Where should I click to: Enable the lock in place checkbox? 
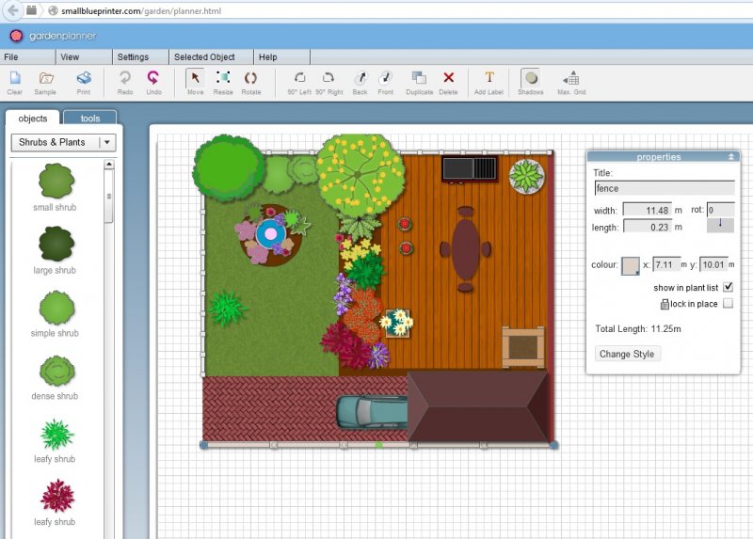pyautogui.click(x=728, y=303)
